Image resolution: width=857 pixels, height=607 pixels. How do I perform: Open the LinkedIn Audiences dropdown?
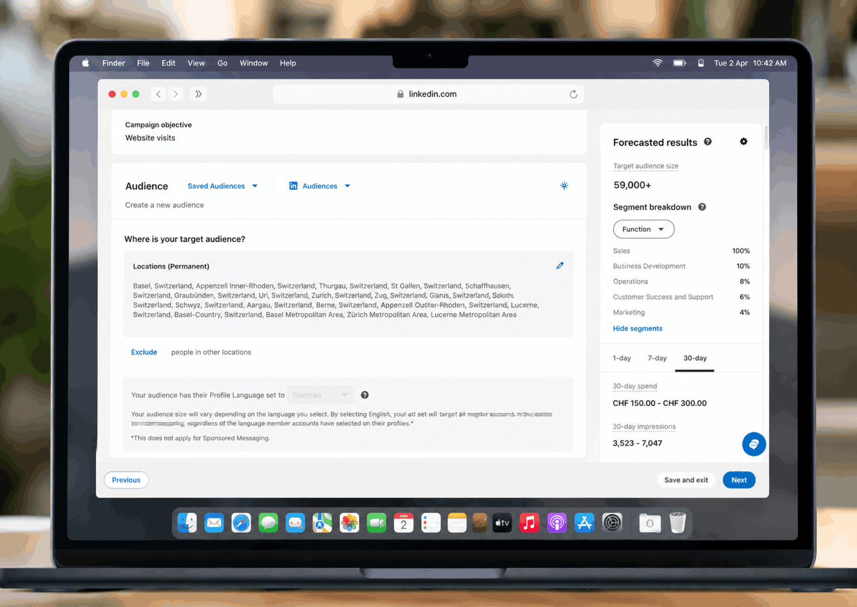pyautogui.click(x=320, y=186)
